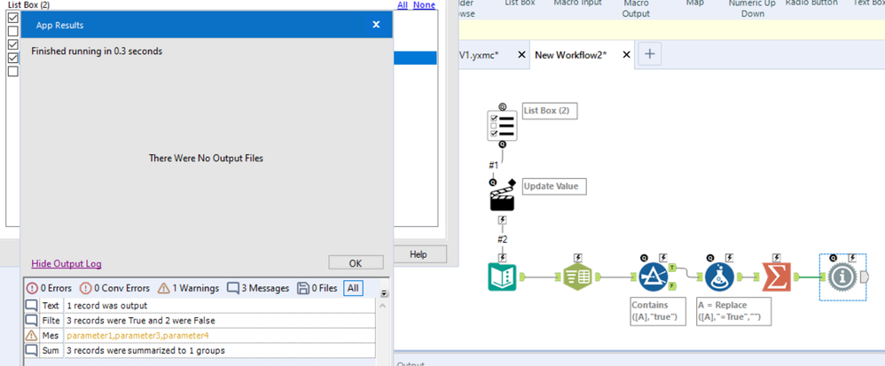
Task: Select the Transpose tool on canvas
Action: (577, 276)
